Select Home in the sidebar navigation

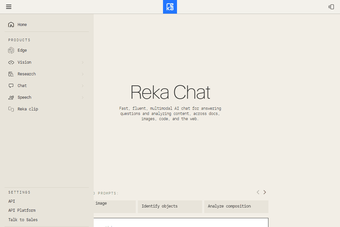click(x=22, y=24)
